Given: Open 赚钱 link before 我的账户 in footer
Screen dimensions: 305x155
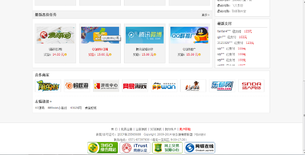Looking at the screenshot, I should [156, 129].
